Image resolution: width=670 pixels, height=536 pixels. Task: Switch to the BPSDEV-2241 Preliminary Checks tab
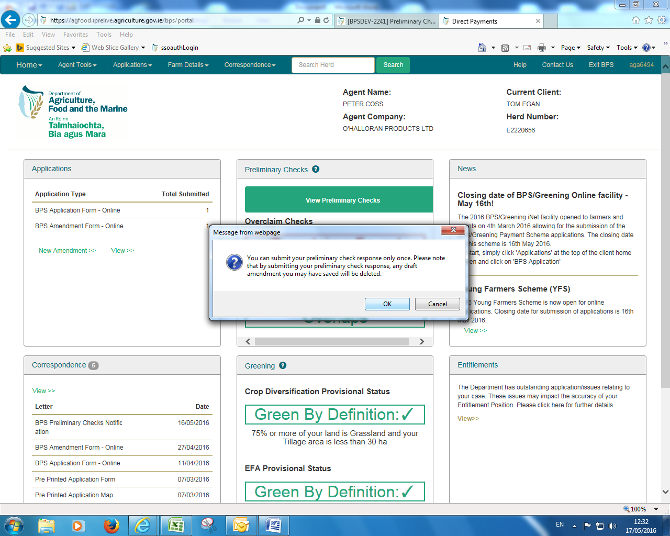386,21
